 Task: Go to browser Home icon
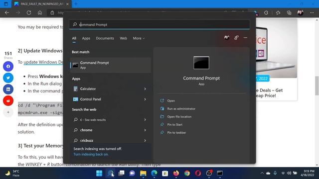pos(40,12)
